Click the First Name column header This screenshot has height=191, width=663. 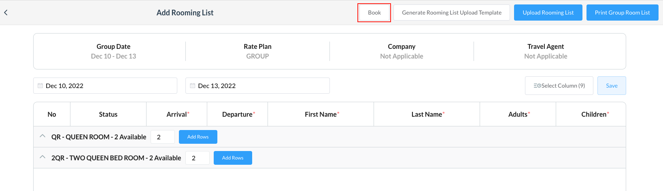[321, 114]
